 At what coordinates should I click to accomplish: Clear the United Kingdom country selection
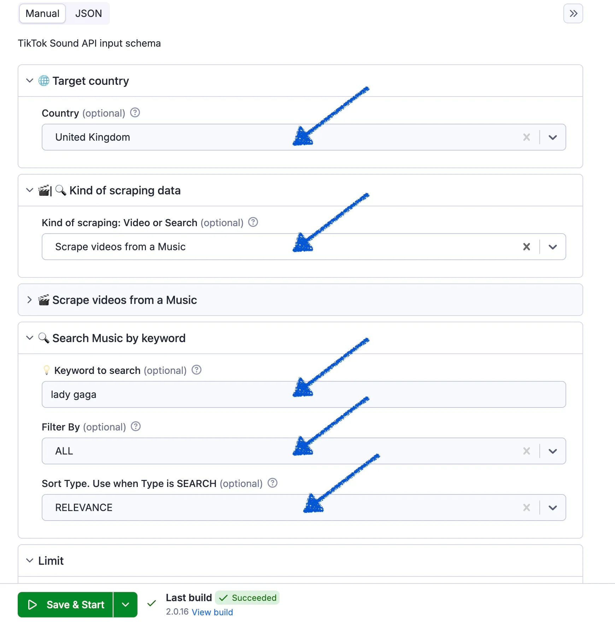[x=527, y=137]
